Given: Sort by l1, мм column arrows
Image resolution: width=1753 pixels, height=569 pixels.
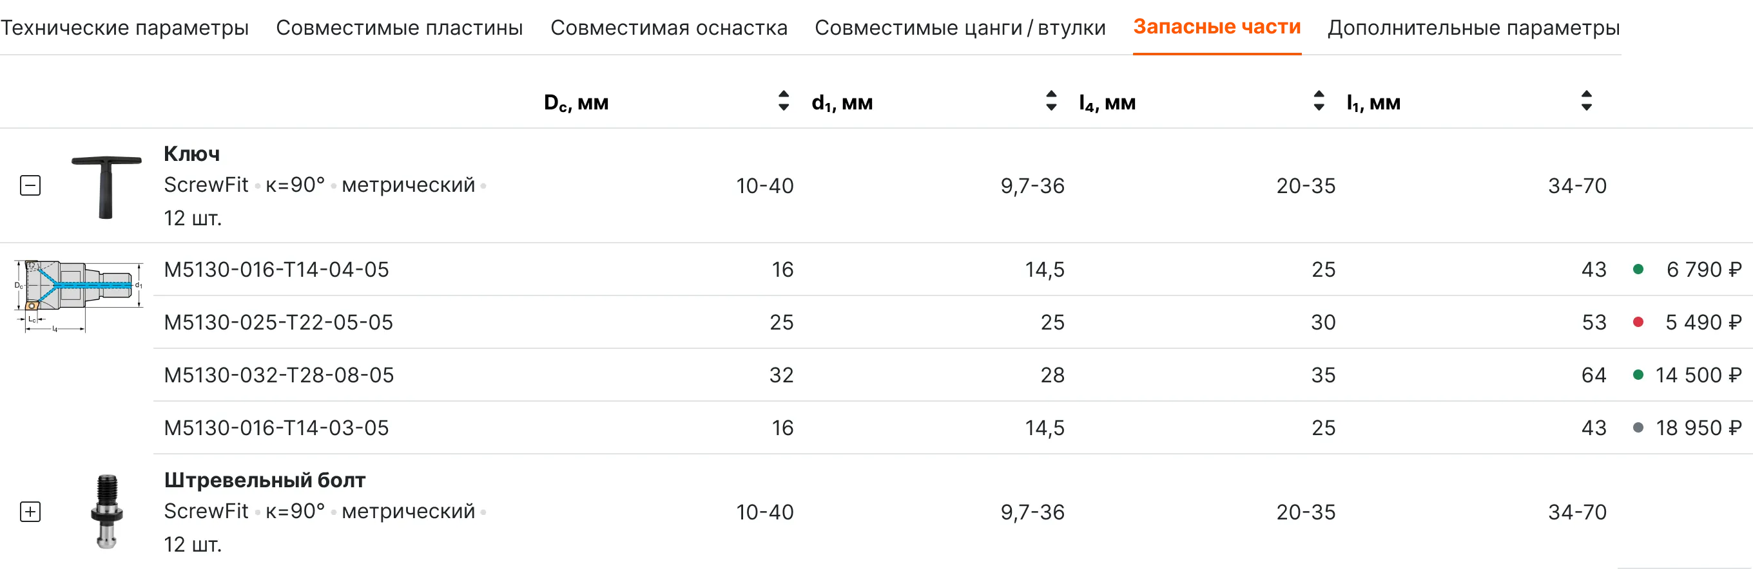Looking at the screenshot, I should (1586, 101).
